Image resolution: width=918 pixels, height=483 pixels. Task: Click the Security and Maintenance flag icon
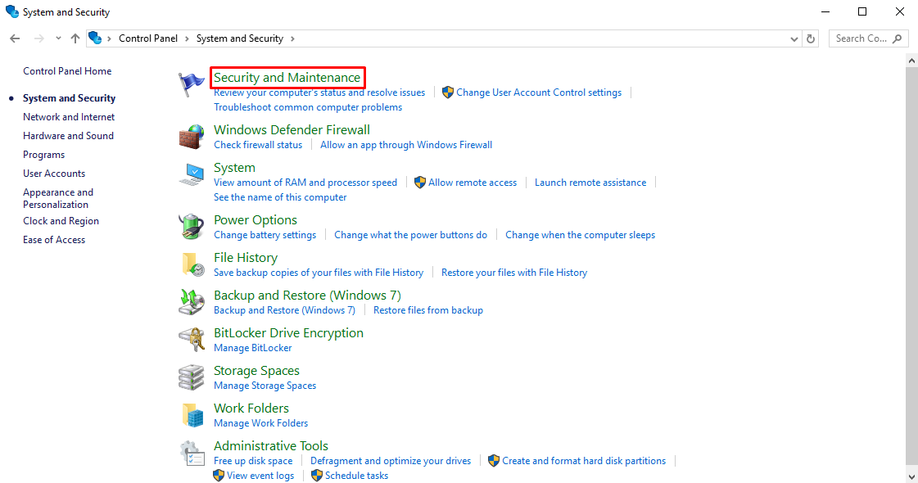tap(191, 84)
